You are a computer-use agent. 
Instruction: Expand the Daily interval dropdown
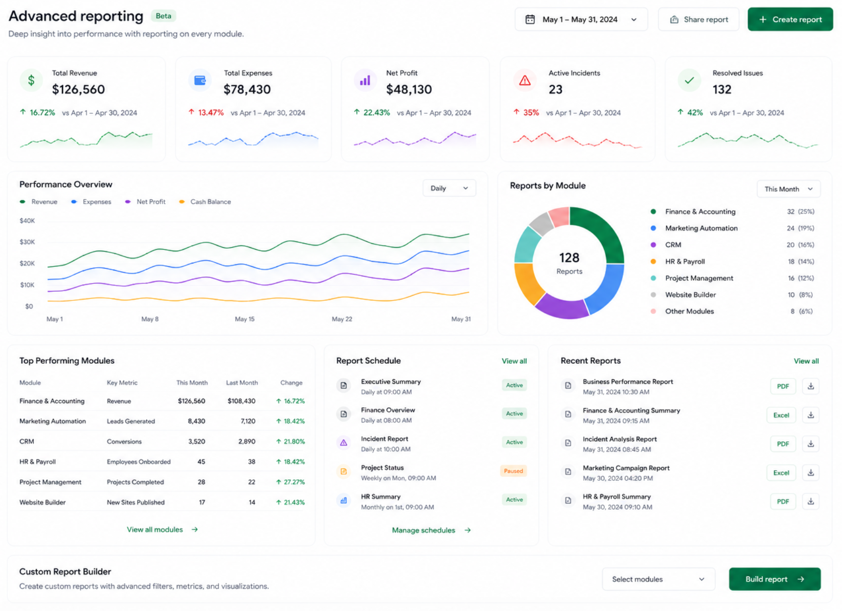(x=449, y=188)
